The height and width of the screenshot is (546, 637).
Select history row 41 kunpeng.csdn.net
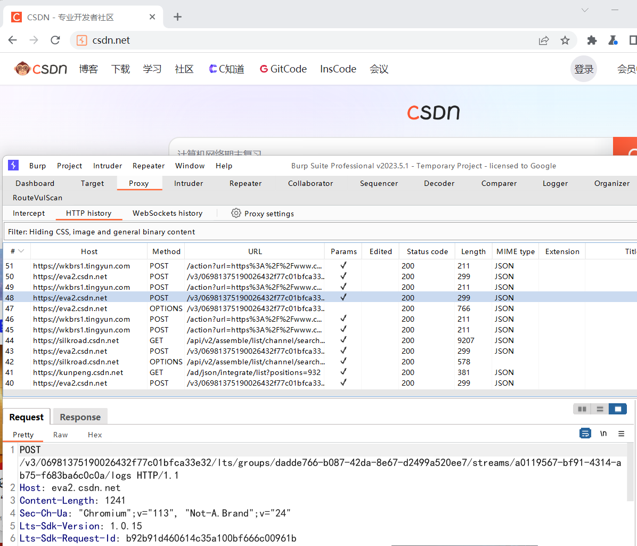point(320,372)
